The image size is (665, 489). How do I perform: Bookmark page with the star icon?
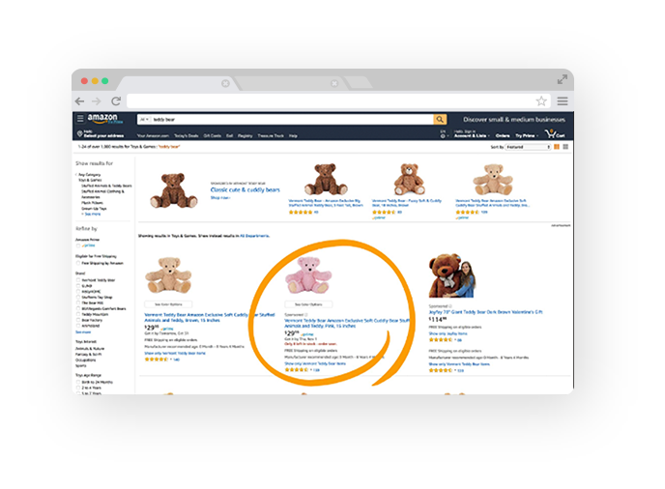[x=541, y=101]
